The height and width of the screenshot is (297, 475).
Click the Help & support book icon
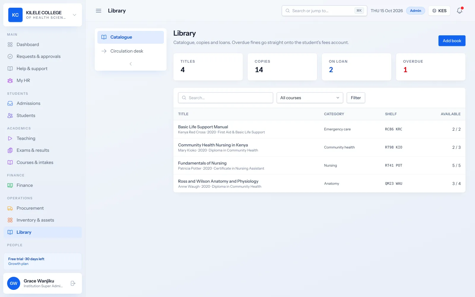(10, 69)
